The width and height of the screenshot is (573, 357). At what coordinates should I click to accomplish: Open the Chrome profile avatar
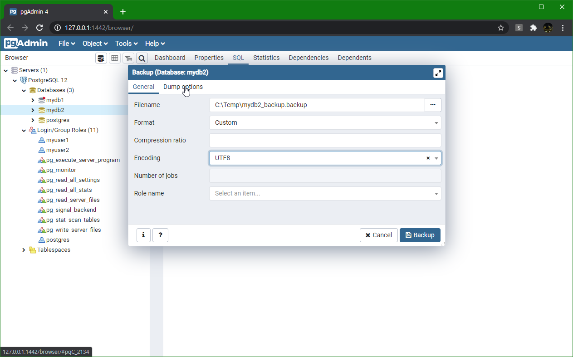548,28
